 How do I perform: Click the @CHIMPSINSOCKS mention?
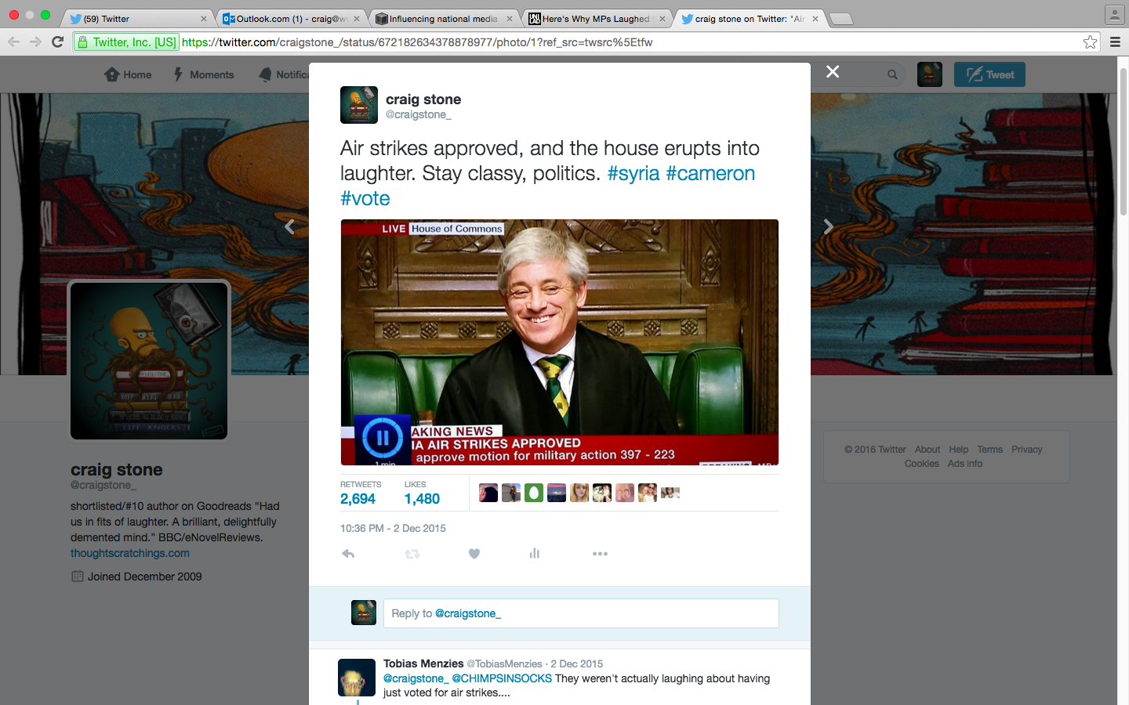tap(502, 678)
